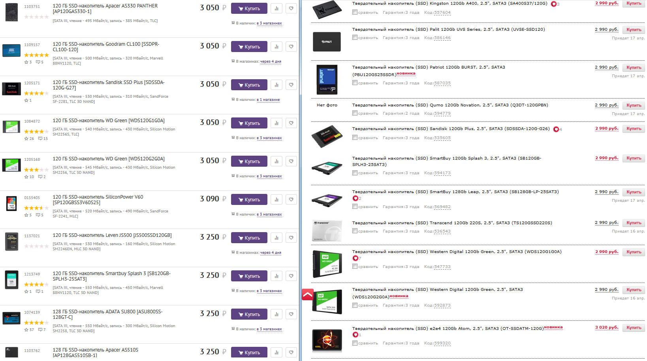647x361 pixels.
Task: Tick compare checkbox for e2e4 Atom SSD
Action: pos(355,343)
